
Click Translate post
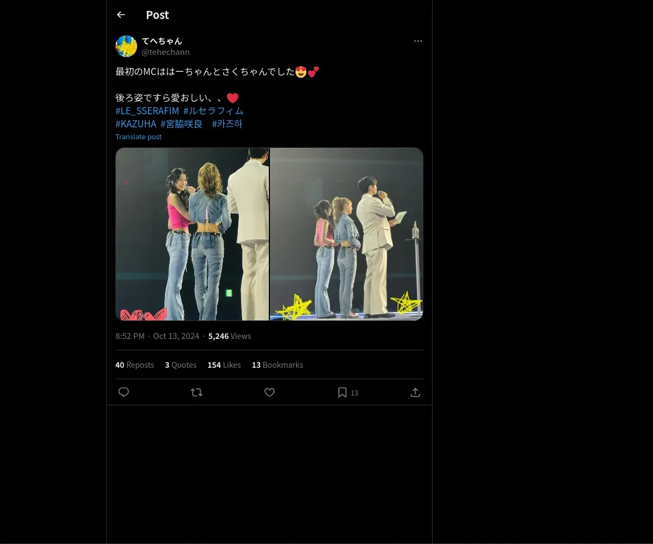(138, 137)
